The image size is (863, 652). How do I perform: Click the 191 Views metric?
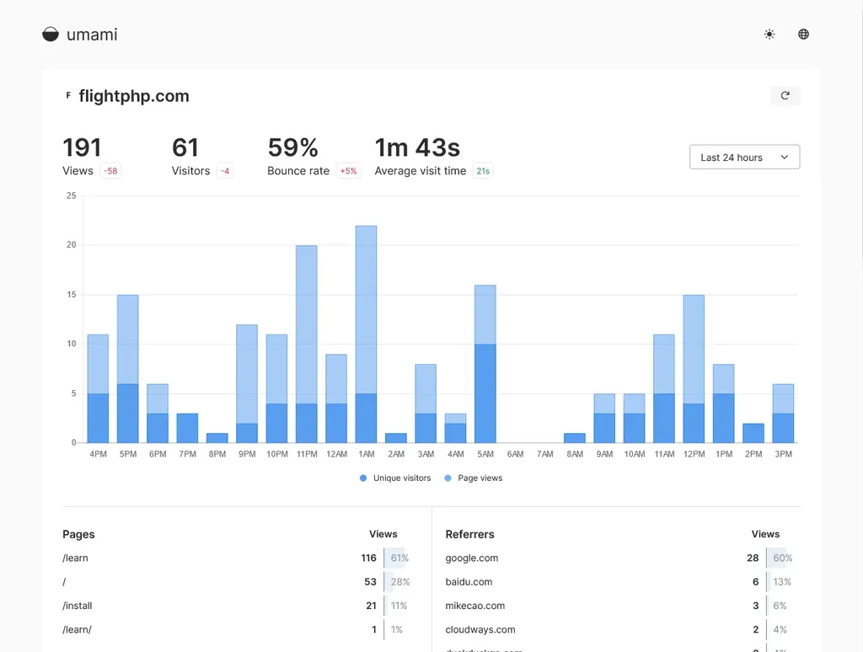82,147
